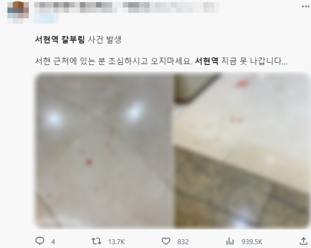Open the three-dot more options menu

click(306, 6)
